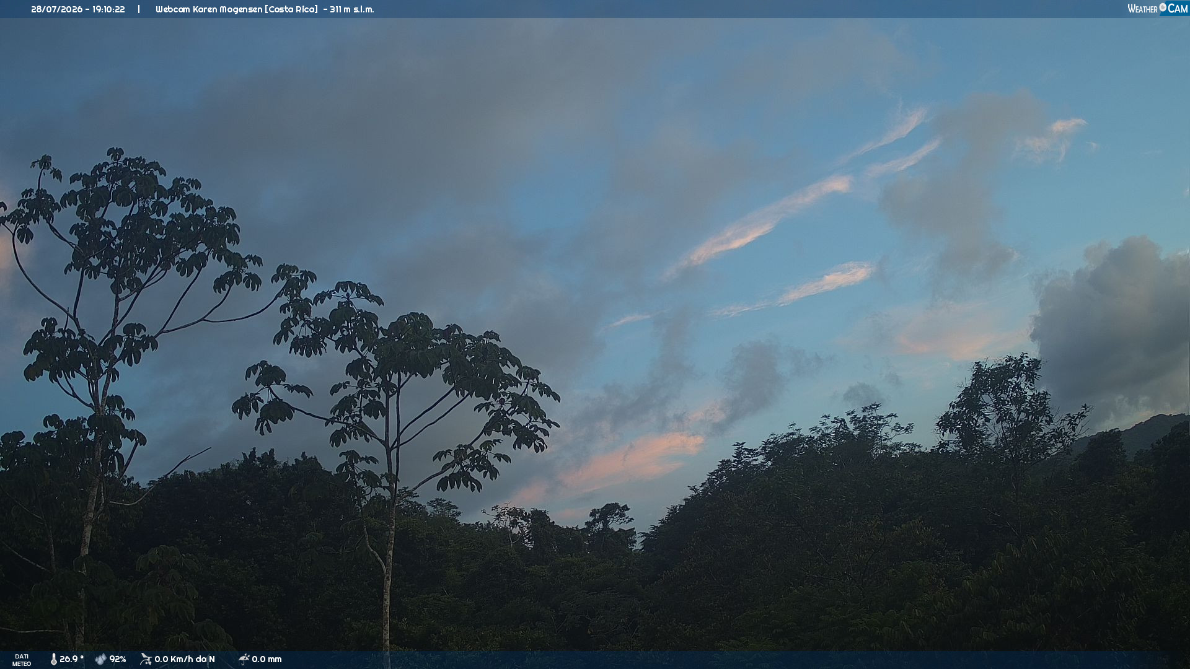
Task: Click the wind vane icon
Action: (x=146, y=659)
